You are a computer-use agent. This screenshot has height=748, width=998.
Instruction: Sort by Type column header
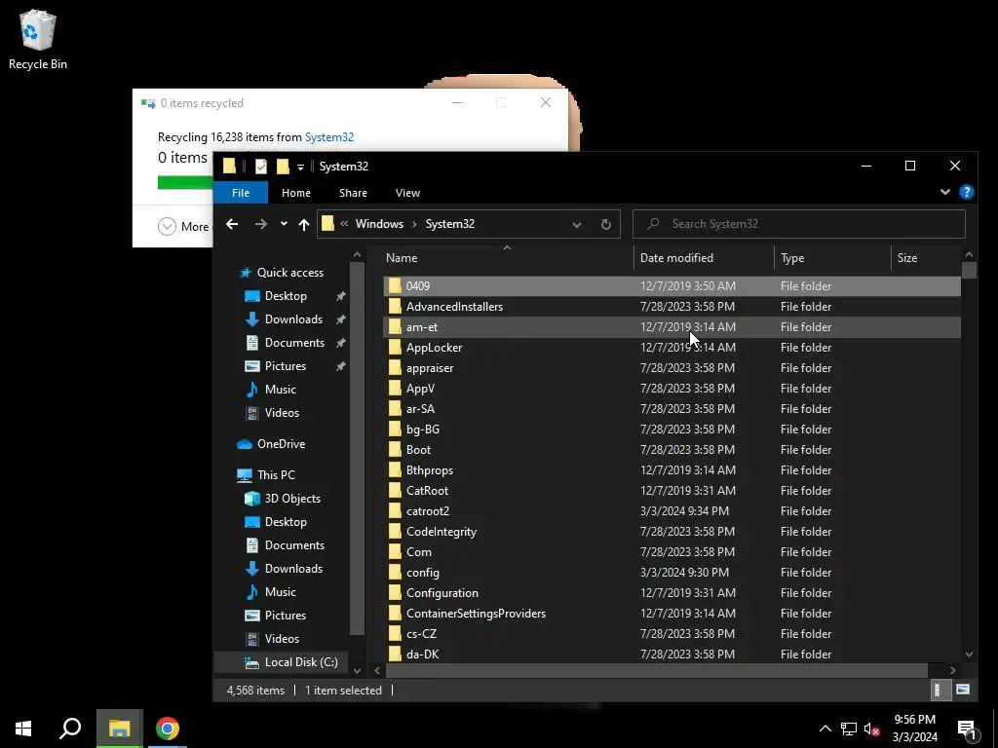tap(832, 257)
